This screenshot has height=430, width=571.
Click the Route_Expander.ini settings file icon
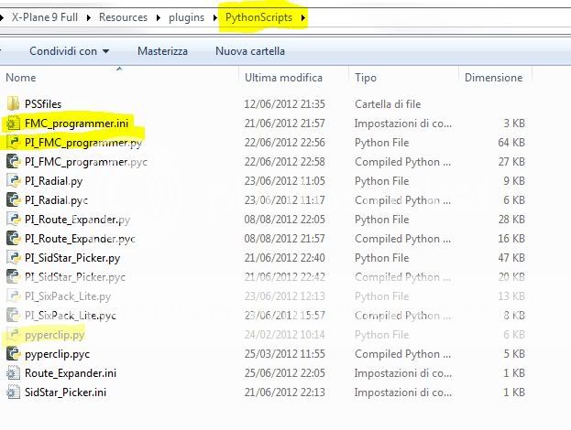click(x=13, y=373)
